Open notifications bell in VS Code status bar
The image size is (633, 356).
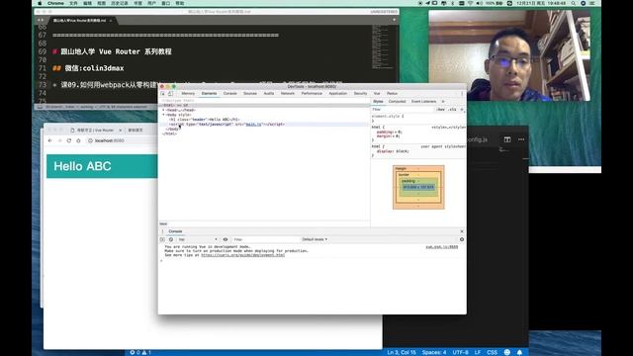(x=519, y=352)
